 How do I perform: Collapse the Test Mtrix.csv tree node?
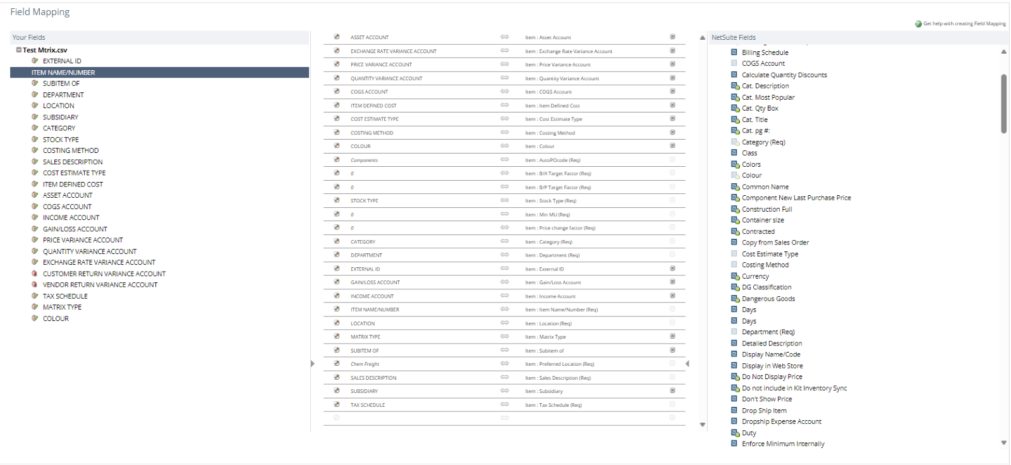pyautogui.click(x=19, y=50)
